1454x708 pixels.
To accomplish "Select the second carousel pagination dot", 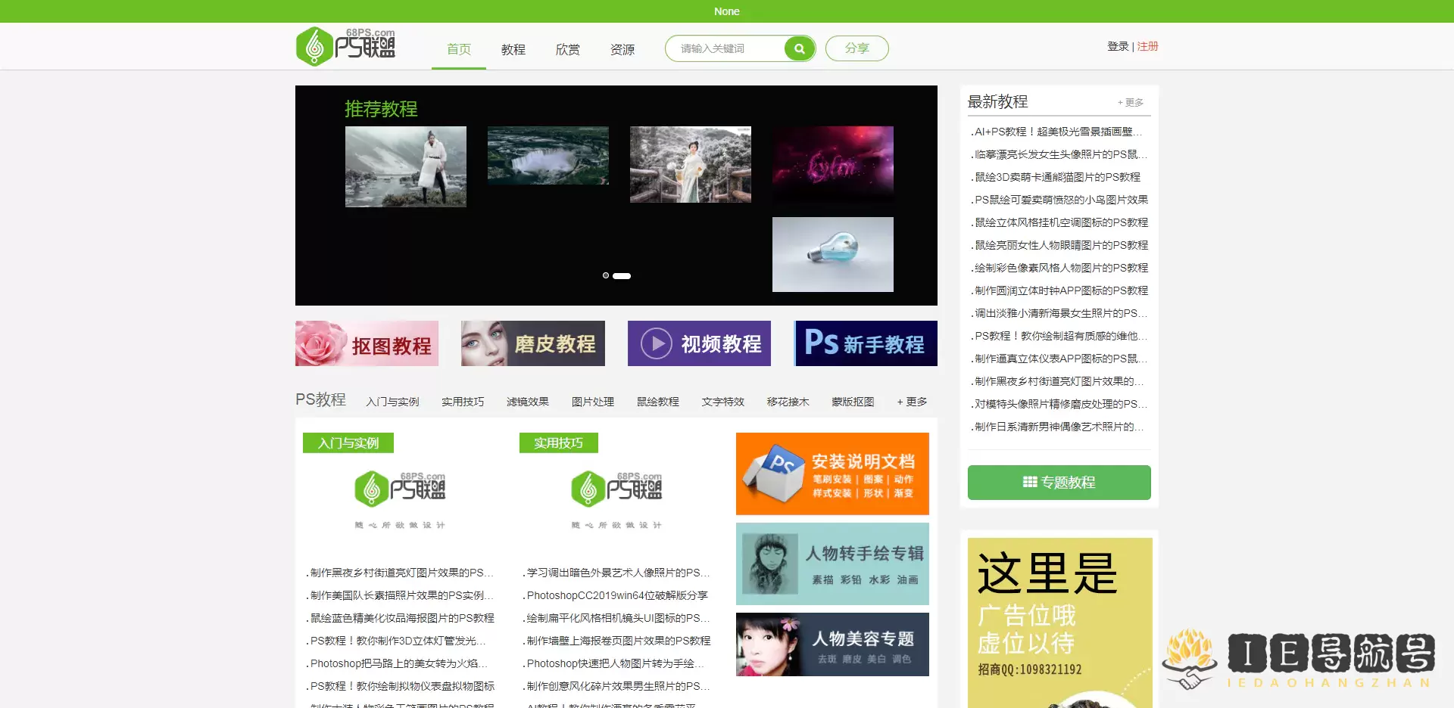I will click(x=621, y=276).
